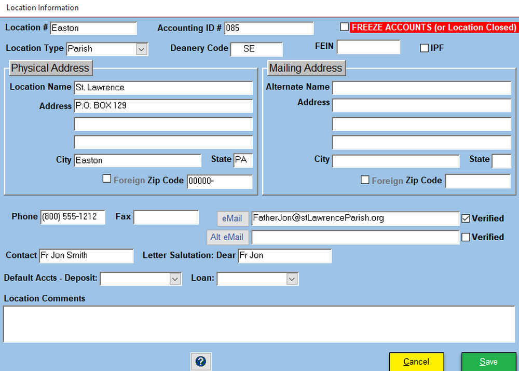Open the Location Type dropdown
The image size is (519, 371).
pyautogui.click(x=141, y=48)
